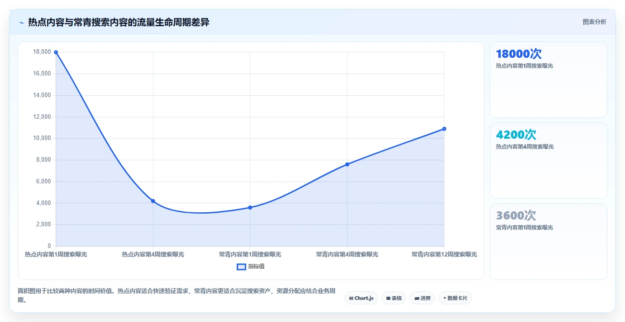The height and width of the screenshot is (322, 625).
Task: Click the 18,000 y-axis tick label
Action: 42,52
